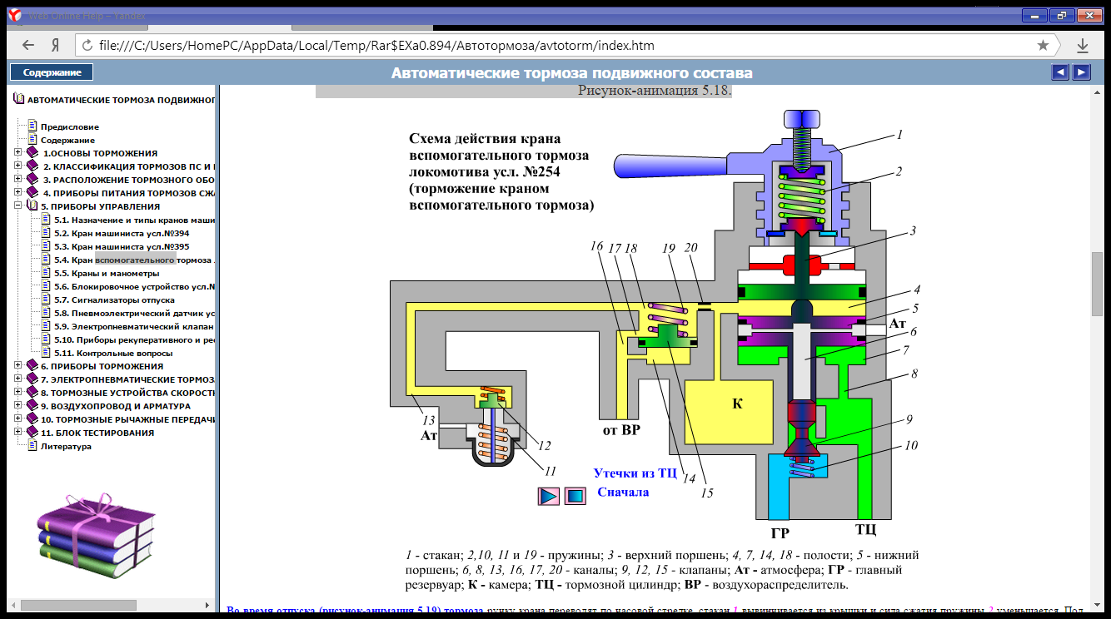Close the browser window

point(1090,14)
